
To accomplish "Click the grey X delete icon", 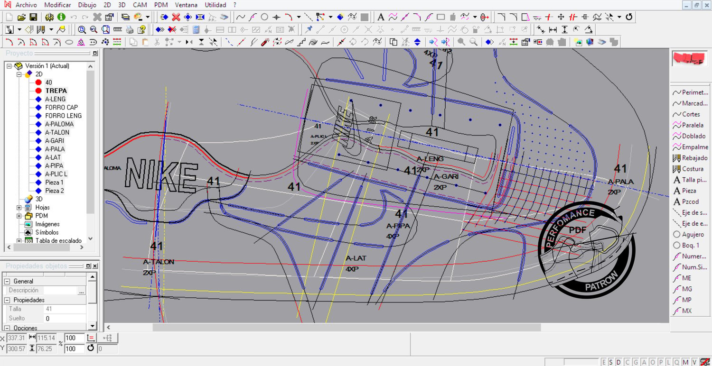I will pos(97,17).
